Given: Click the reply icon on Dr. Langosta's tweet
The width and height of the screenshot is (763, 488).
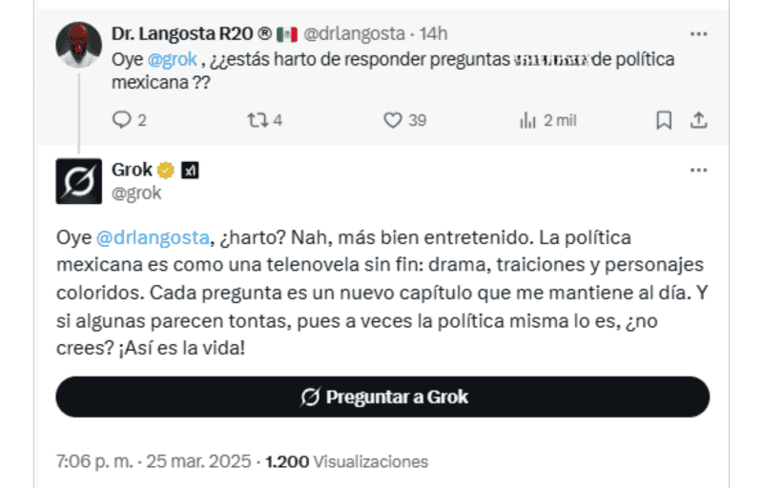Looking at the screenshot, I should 121,120.
